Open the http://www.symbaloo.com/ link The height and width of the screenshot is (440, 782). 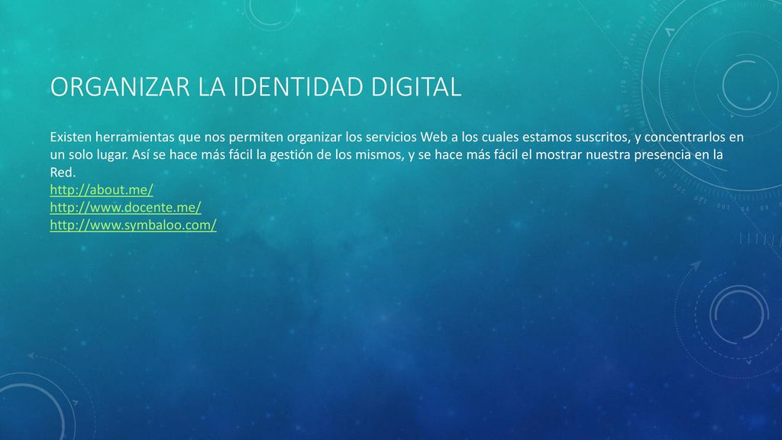pos(133,225)
